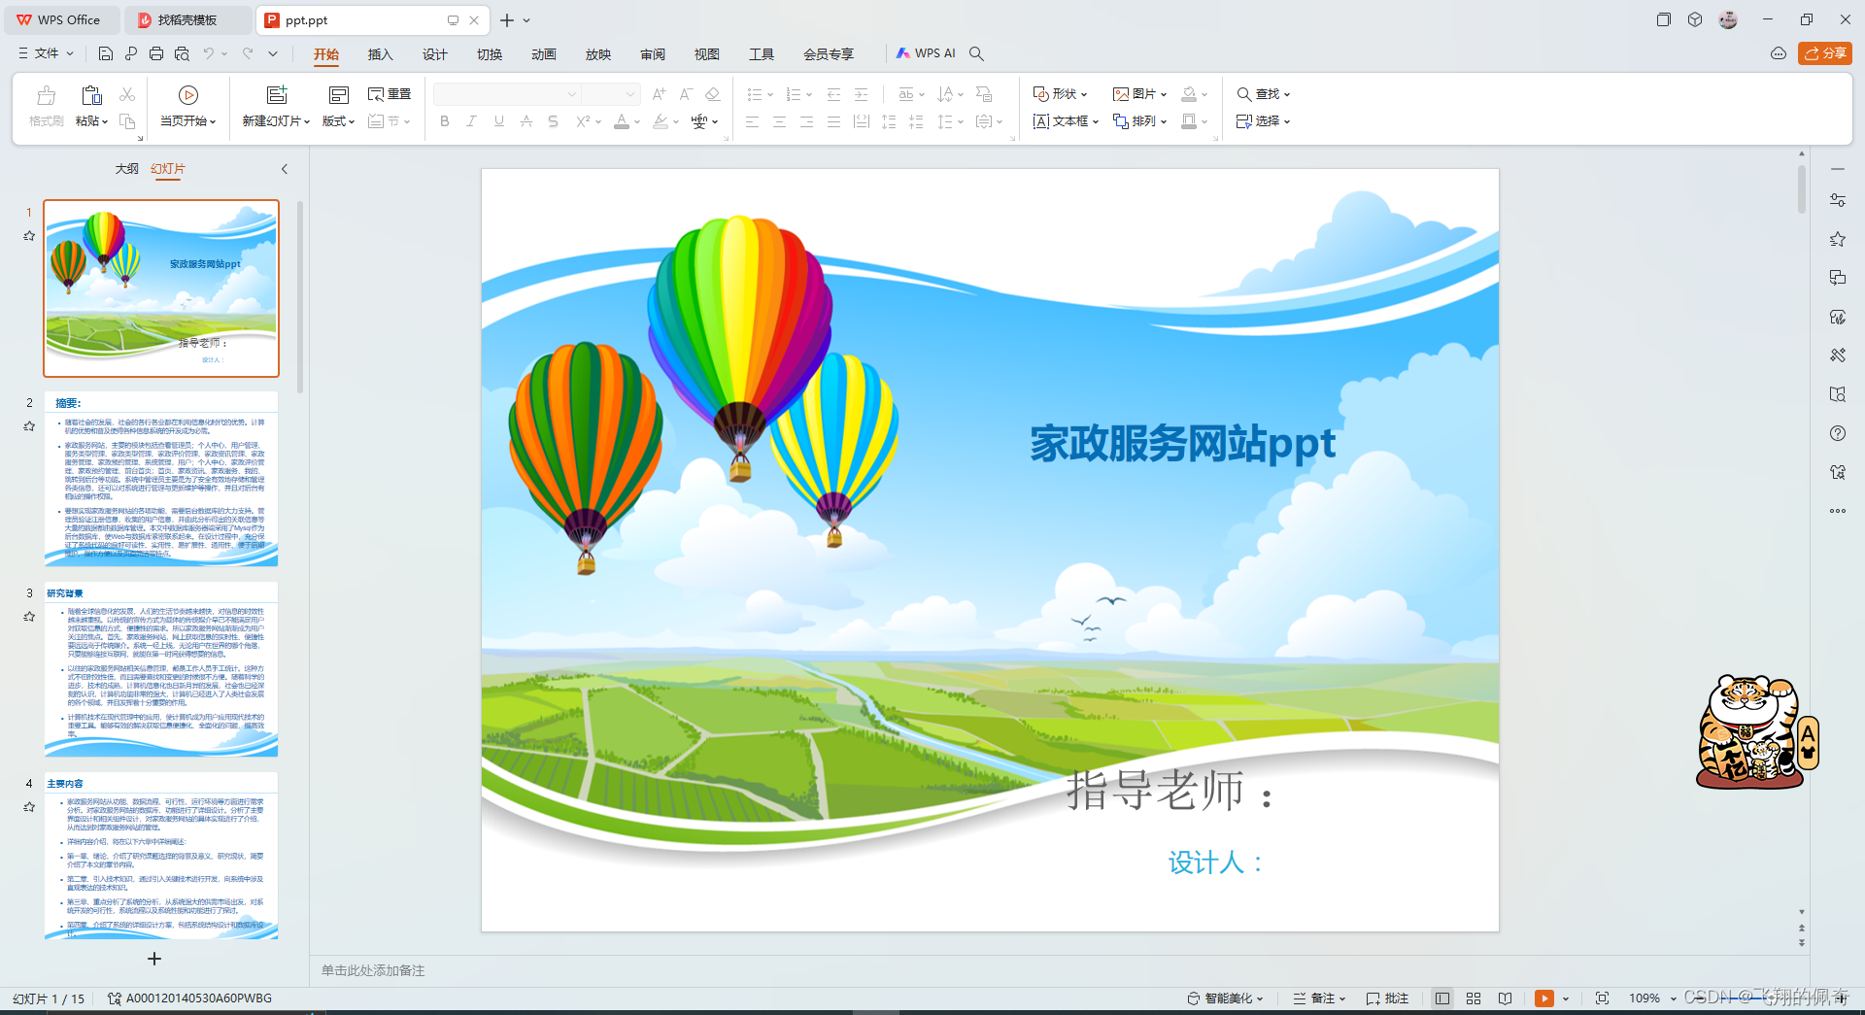
Task: Switch to slide sorter view icon
Action: [x=1474, y=998]
